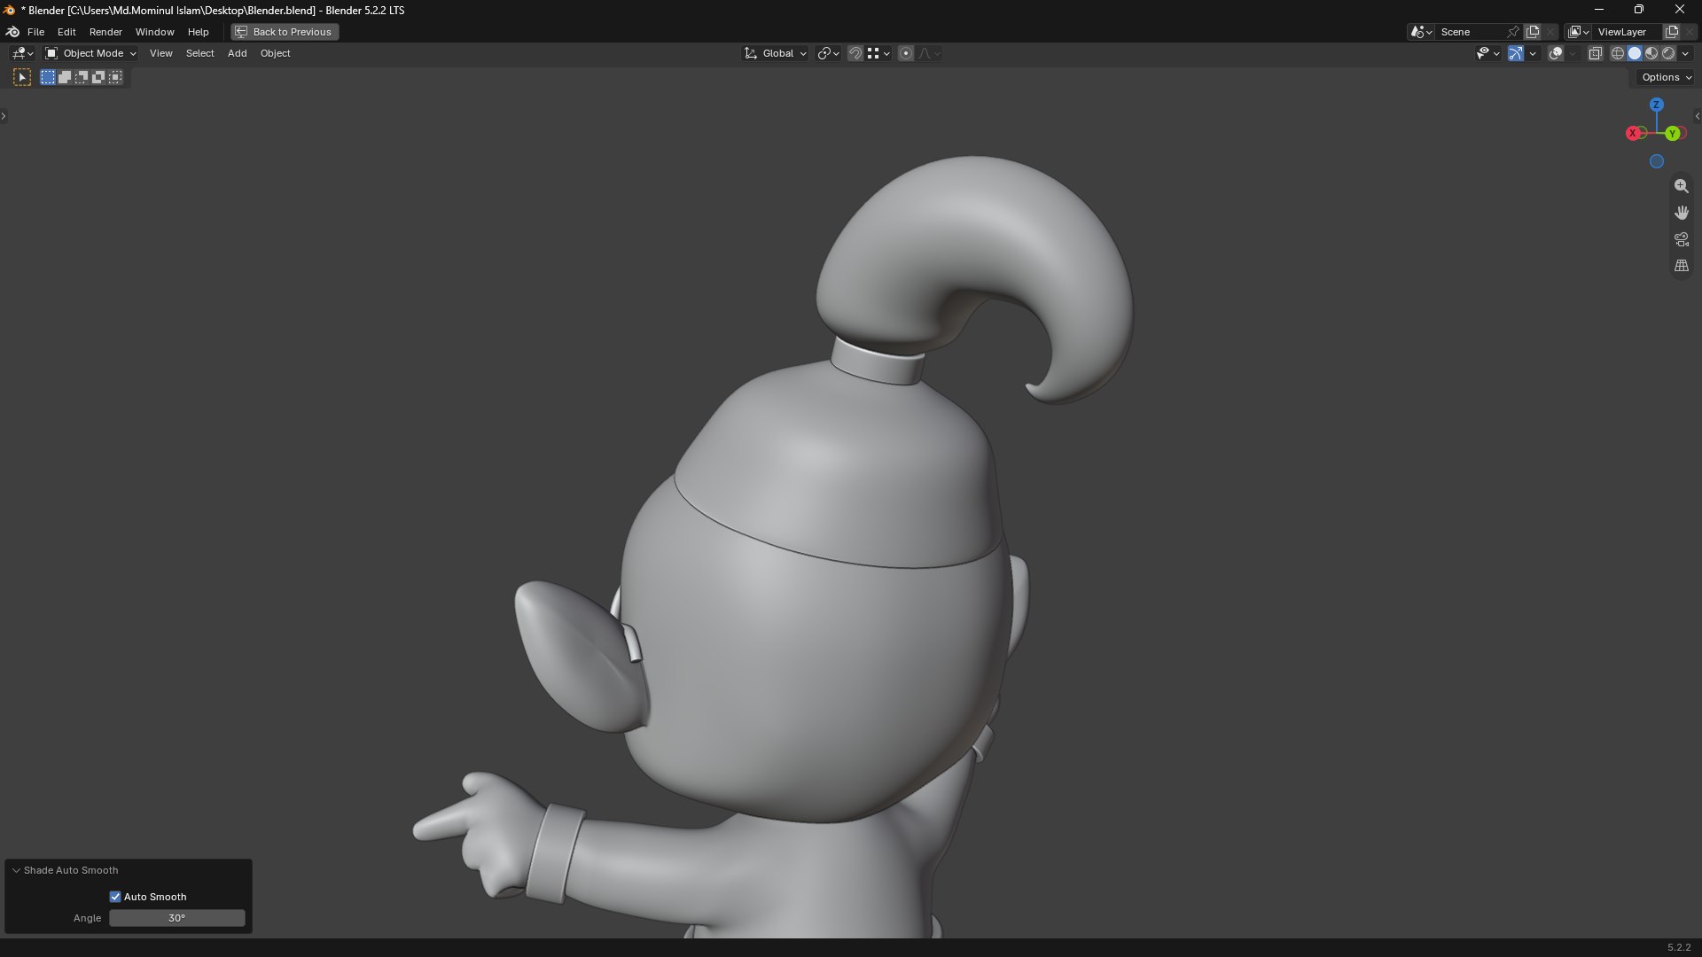Choose Intersect existing selection mode
This screenshot has width=1702, height=957.
click(x=115, y=77)
